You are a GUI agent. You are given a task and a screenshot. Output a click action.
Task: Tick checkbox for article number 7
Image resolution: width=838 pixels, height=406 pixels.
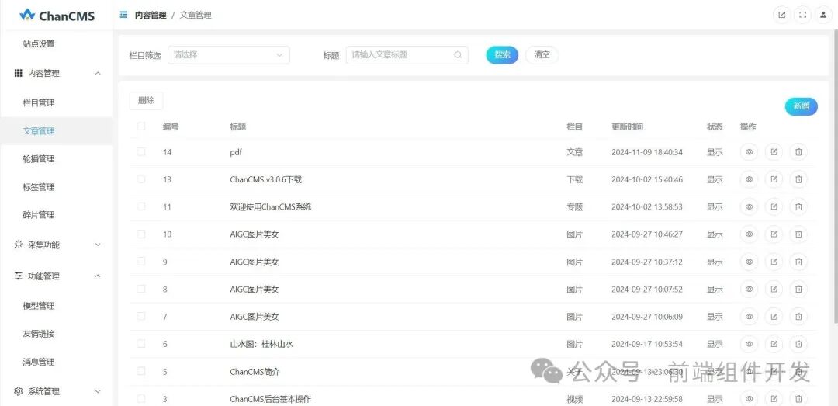tap(141, 316)
